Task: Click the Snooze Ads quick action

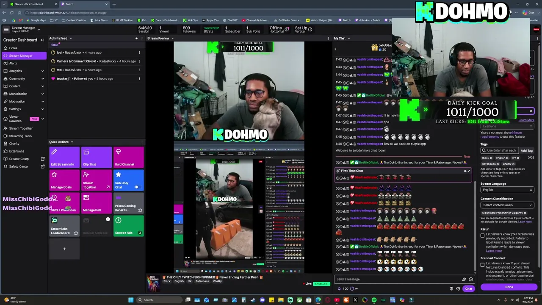Action: (128, 226)
